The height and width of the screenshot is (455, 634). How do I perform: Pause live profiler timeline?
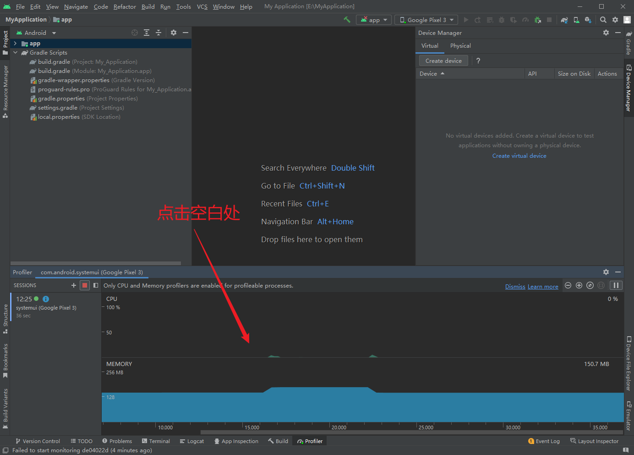pyautogui.click(x=616, y=285)
